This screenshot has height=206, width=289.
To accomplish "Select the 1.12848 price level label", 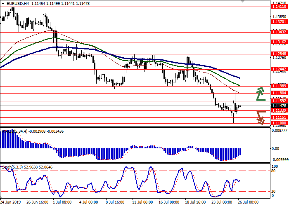I will [279, 54].
